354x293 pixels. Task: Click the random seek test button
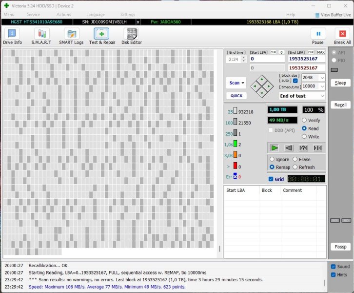(303, 148)
